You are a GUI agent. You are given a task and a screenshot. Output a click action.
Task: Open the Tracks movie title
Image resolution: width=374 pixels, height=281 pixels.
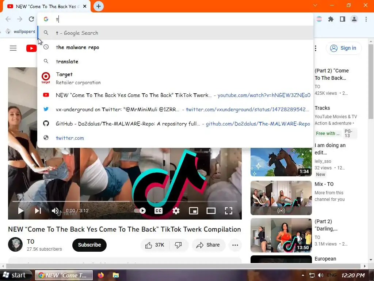point(322,108)
